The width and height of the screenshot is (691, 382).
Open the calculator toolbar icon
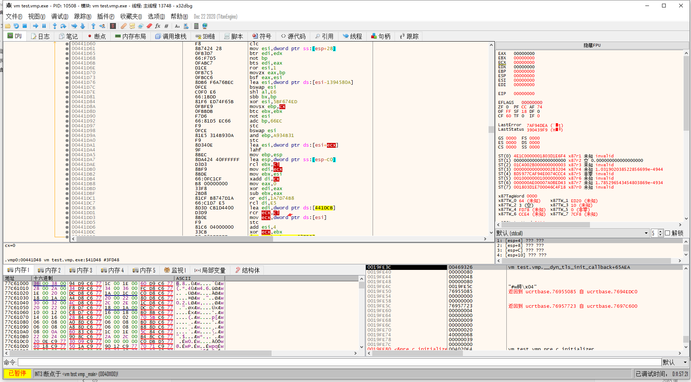click(x=196, y=26)
